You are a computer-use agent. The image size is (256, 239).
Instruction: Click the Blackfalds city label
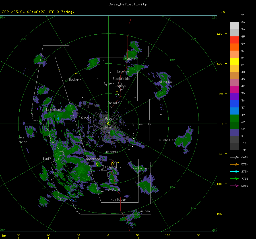(x=121, y=79)
